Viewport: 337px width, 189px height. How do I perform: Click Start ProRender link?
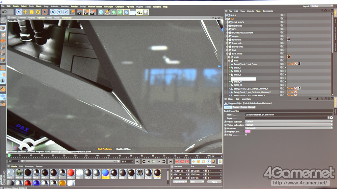[x=105, y=149]
